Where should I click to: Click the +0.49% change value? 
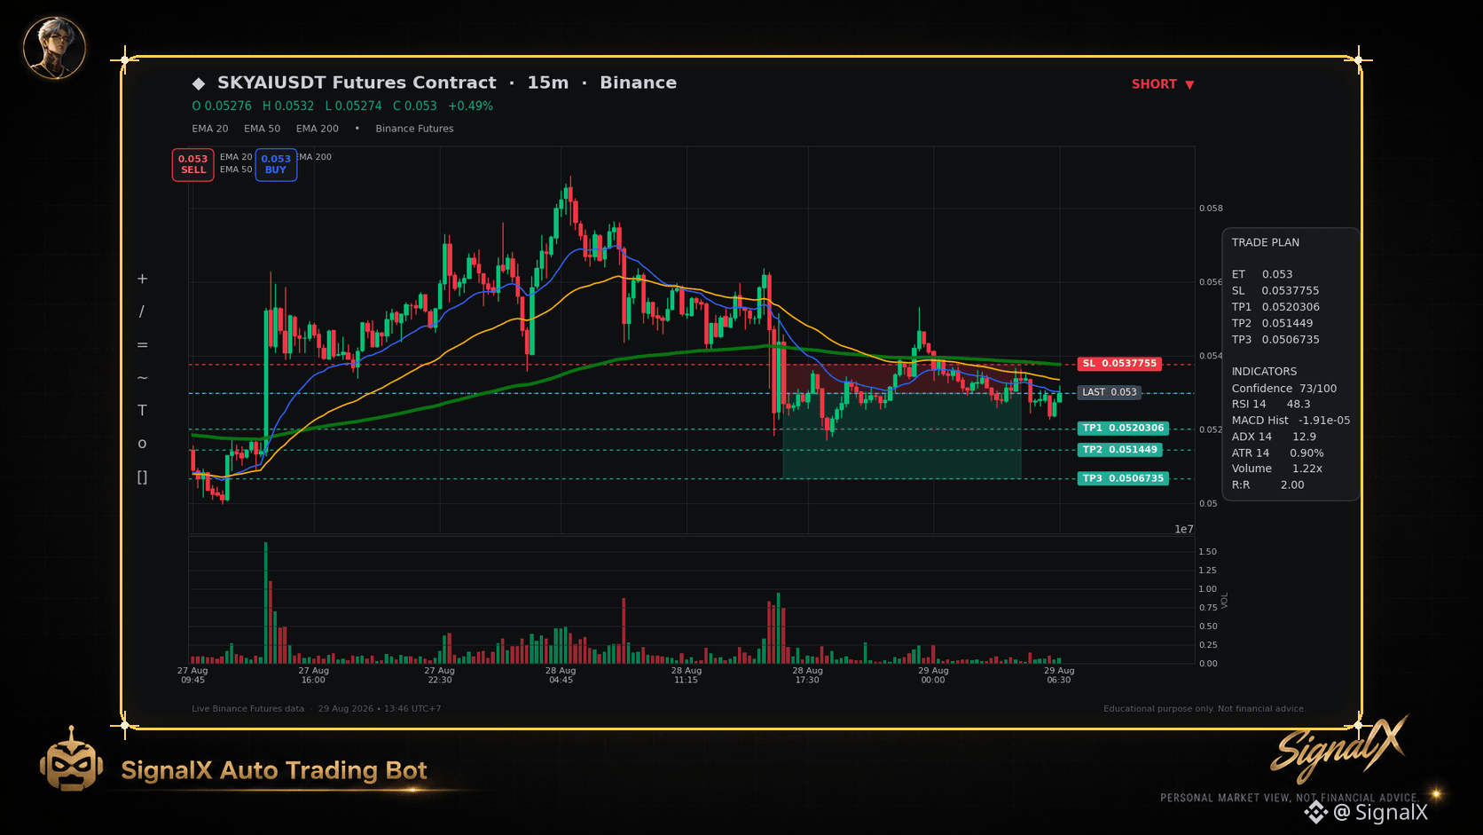(x=470, y=106)
